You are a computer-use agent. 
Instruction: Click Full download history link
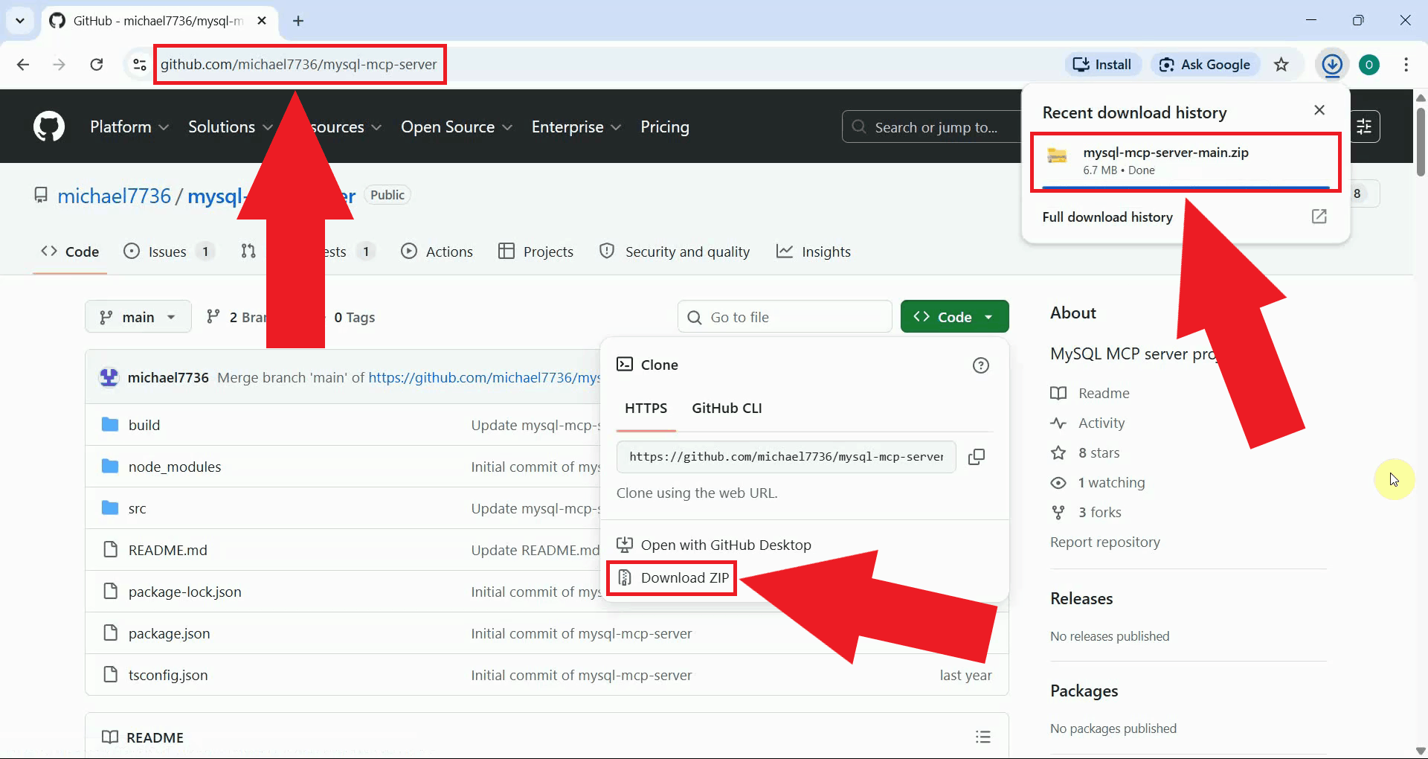(x=1107, y=217)
